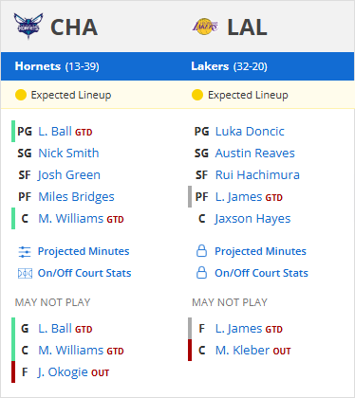Click the lock icon beside Lakers Projected Minutes
This screenshot has height=398, width=355.
pyautogui.click(x=201, y=251)
